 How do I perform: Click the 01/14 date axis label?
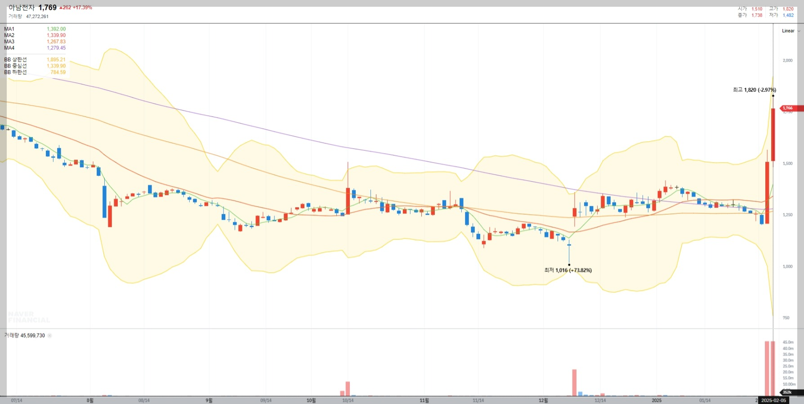705,400
